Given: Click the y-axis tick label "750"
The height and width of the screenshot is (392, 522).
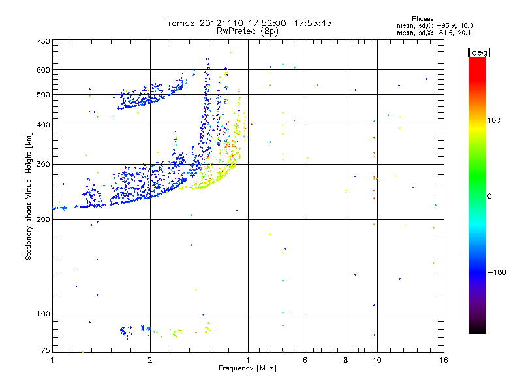Looking at the screenshot, I should coord(43,41).
